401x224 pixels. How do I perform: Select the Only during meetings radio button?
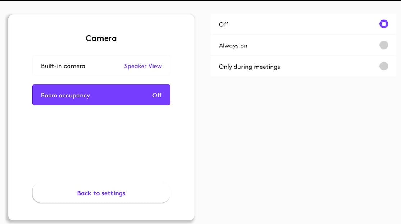(x=384, y=66)
